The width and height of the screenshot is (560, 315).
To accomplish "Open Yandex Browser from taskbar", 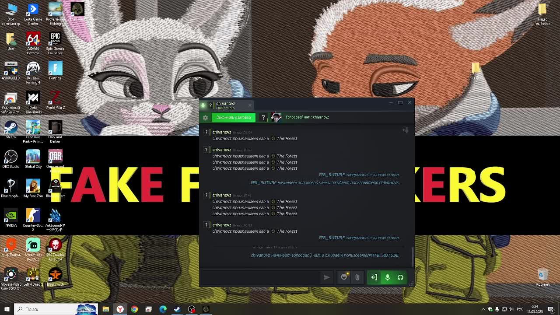I will click(x=120, y=309).
